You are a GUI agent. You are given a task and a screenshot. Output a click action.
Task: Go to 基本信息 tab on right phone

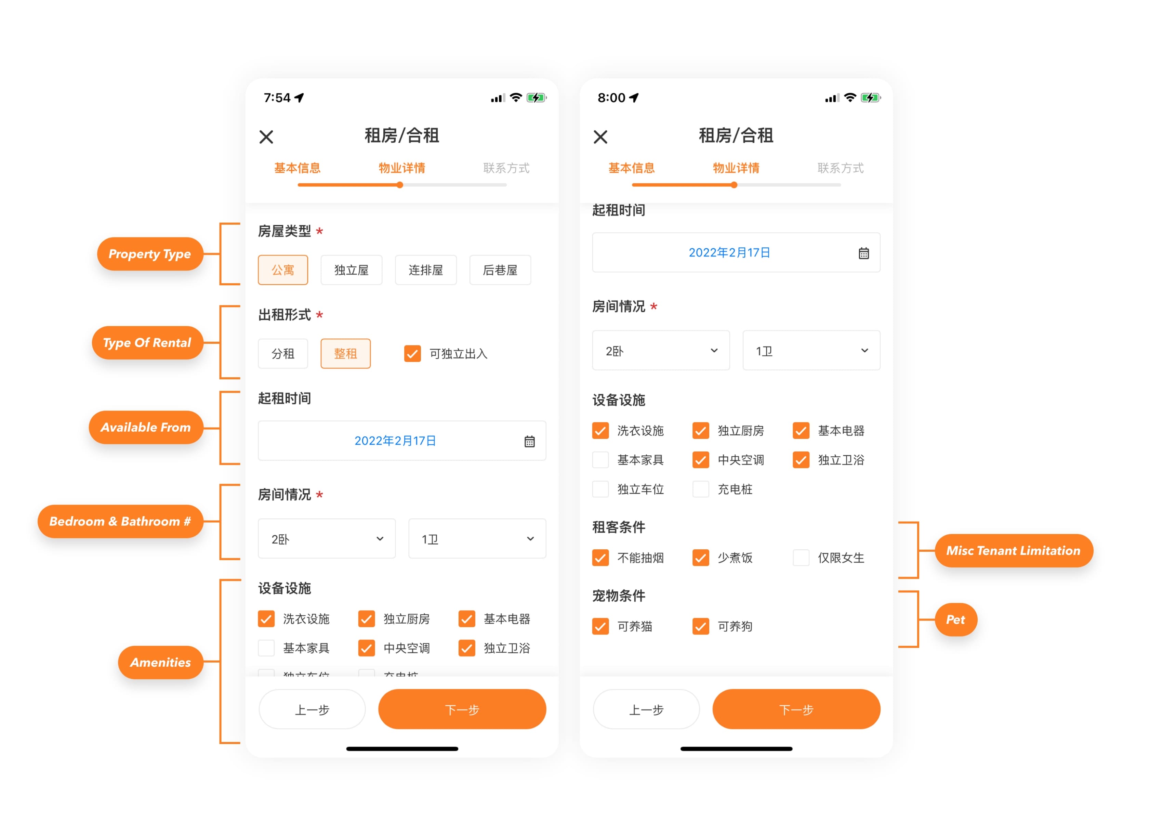pos(631,168)
